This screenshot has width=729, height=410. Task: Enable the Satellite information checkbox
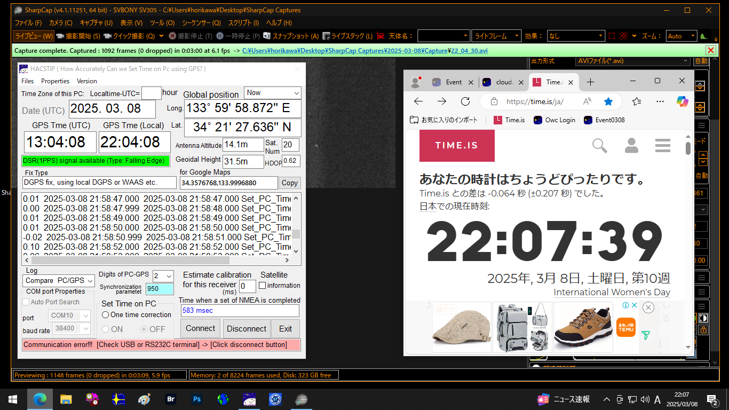pos(262,286)
